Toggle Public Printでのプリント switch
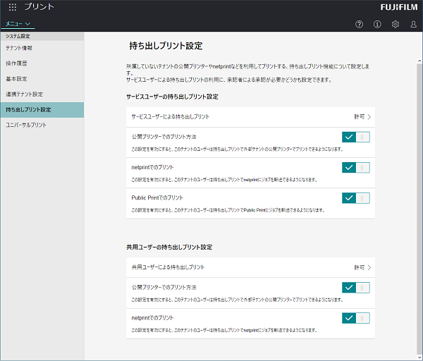The width and height of the screenshot is (423, 361). tap(356, 198)
